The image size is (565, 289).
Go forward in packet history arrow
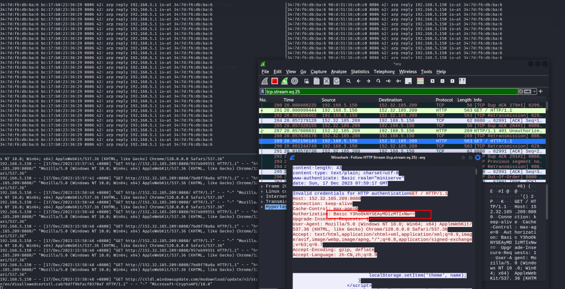pyautogui.click(x=368, y=81)
